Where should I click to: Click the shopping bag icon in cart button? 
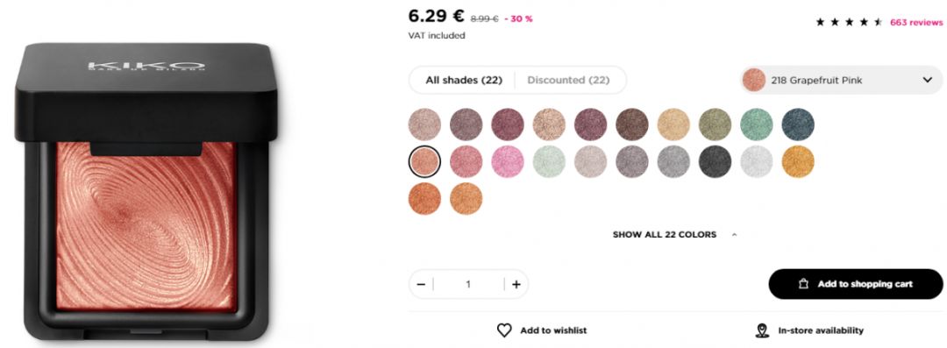(803, 284)
